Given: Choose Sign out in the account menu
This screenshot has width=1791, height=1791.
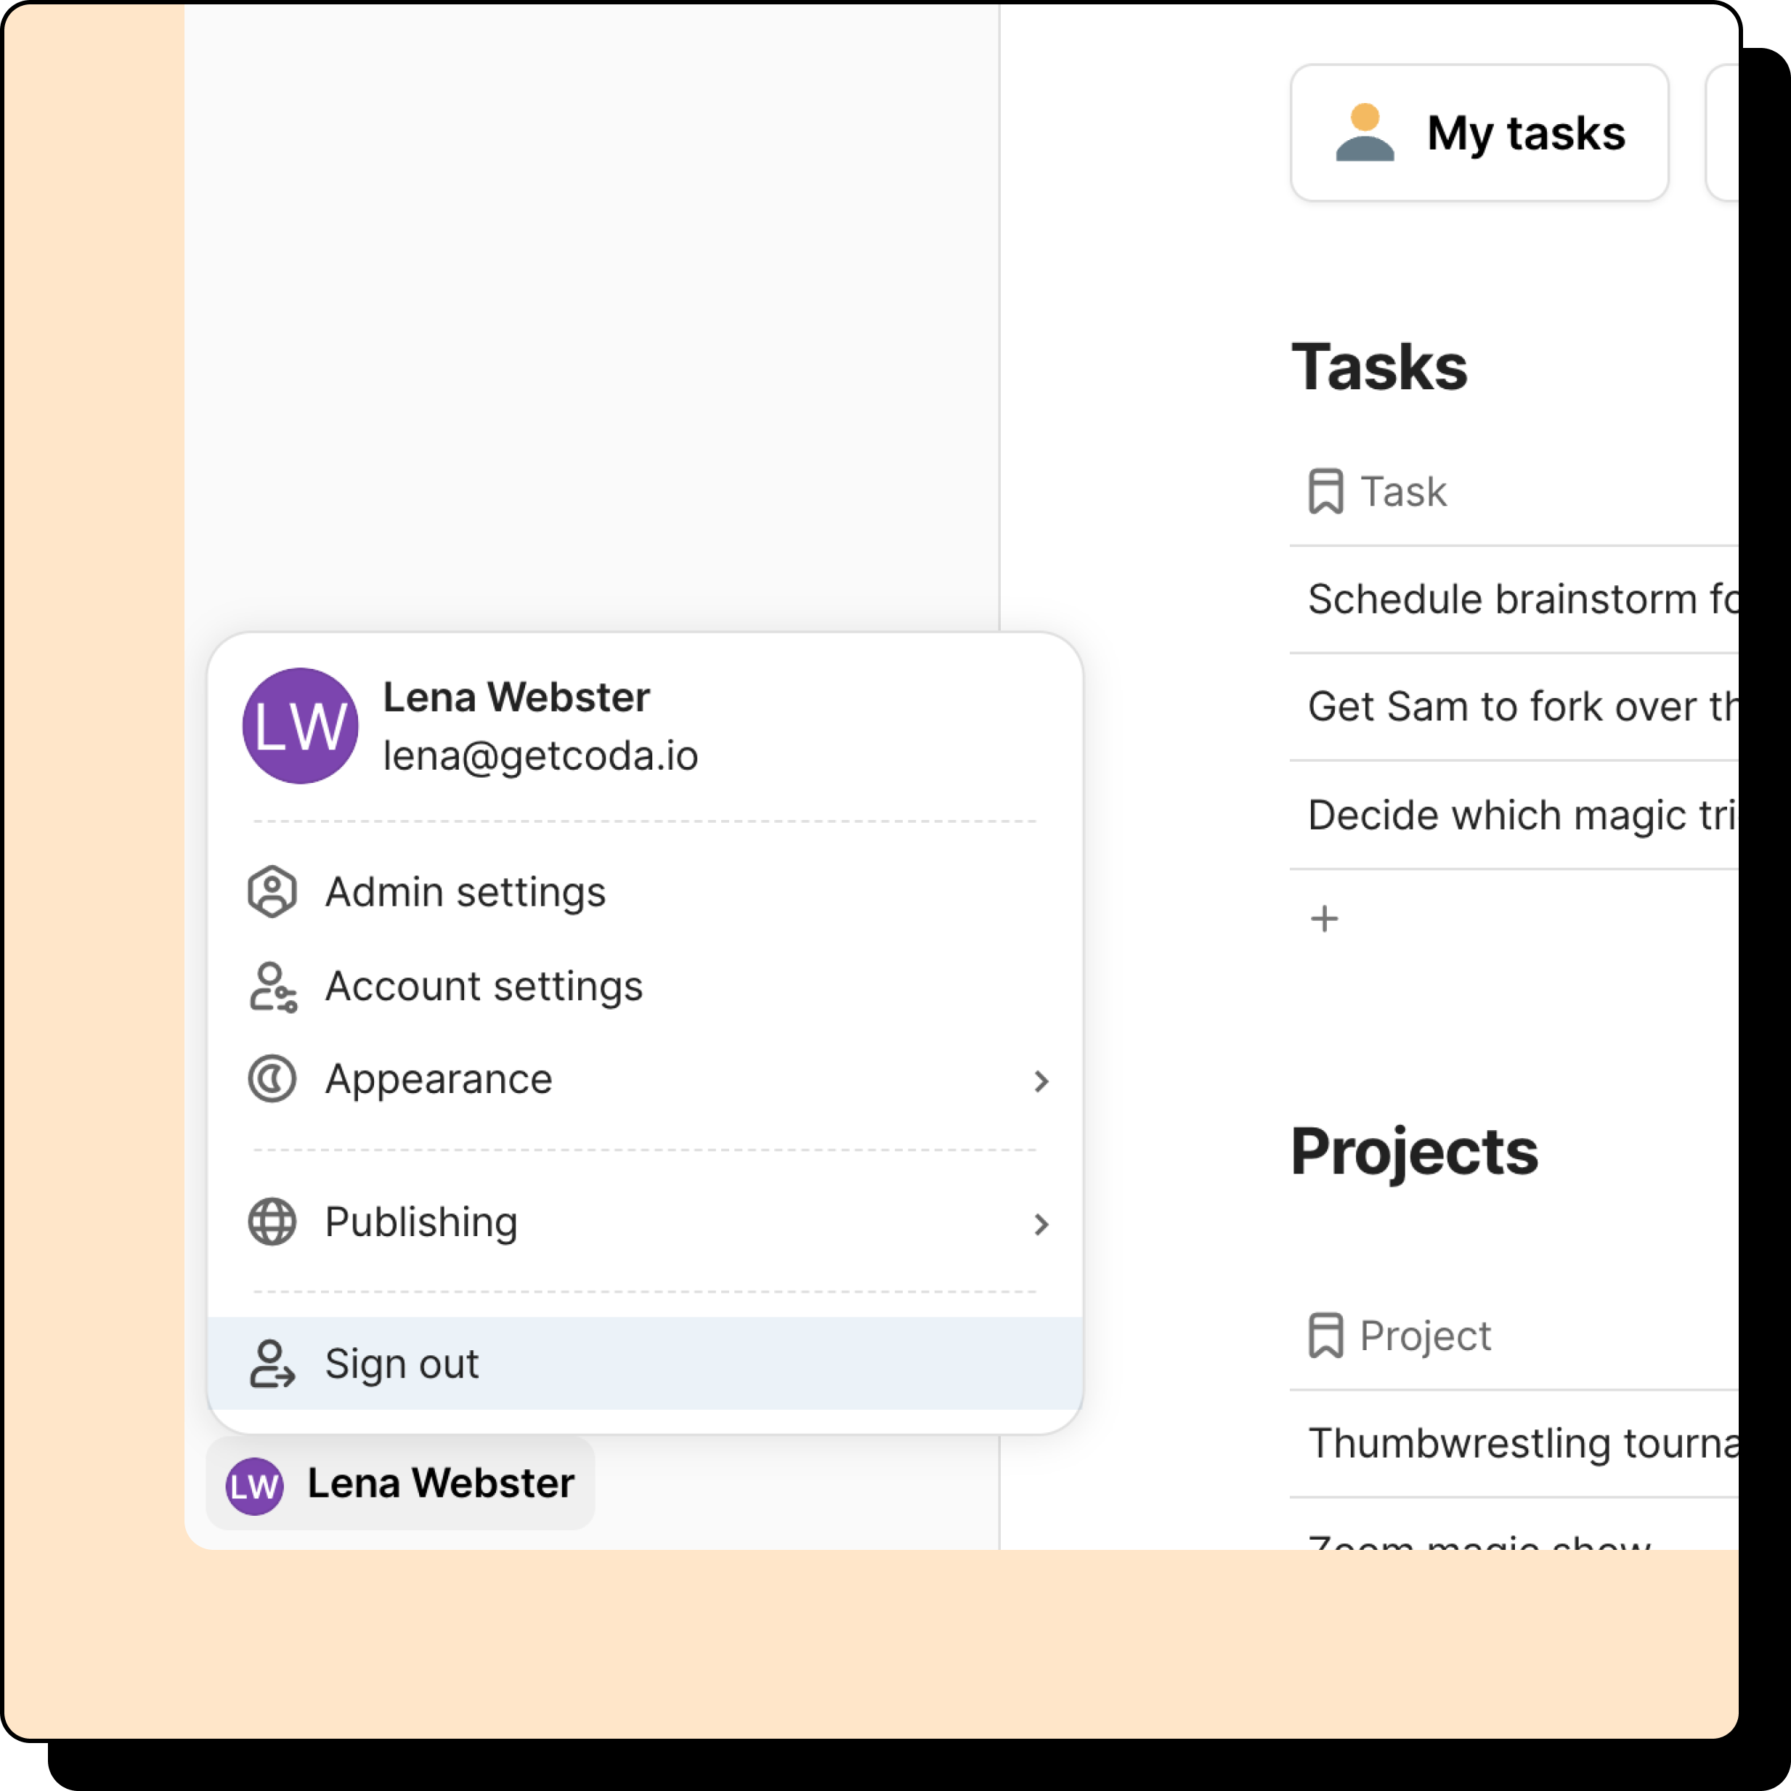Looking at the screenshot, I should (402, 1364).
